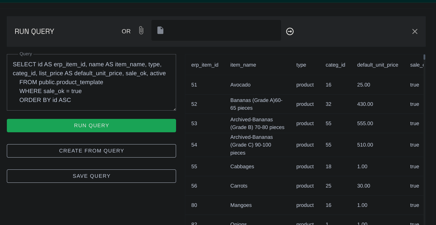The image size is (436, 225).
Task: Click the Bananas (Grade A)60-65 pieces cell
Action: coord(256,104)
